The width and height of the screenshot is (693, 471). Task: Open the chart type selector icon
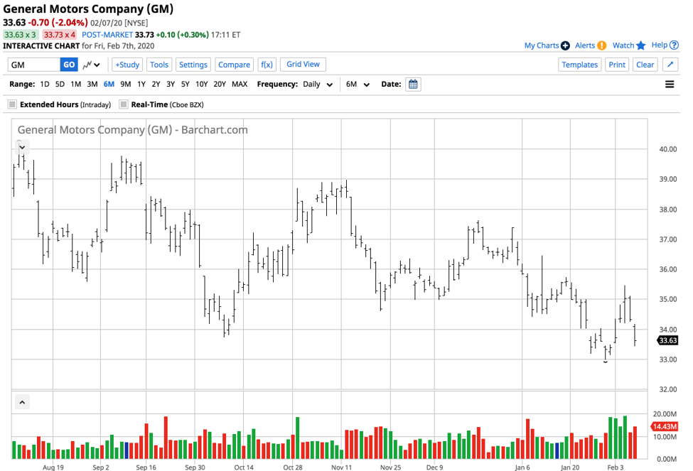tap(91, 65)
